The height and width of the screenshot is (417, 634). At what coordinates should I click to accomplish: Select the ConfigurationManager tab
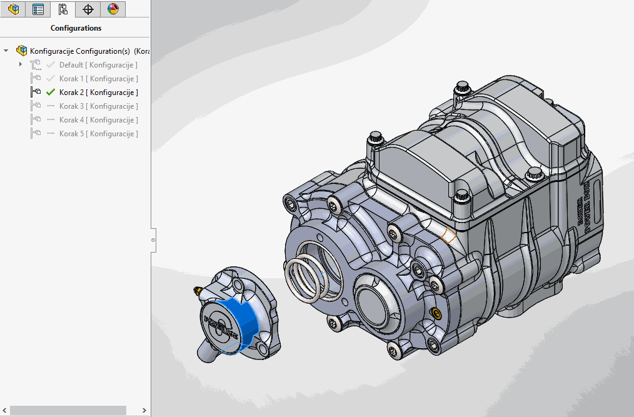coord(63,9)
